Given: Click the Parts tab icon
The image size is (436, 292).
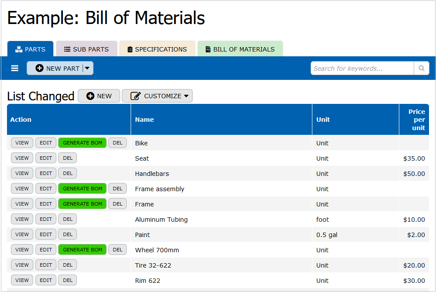Looking at the screenshot, I should (18, 49).
